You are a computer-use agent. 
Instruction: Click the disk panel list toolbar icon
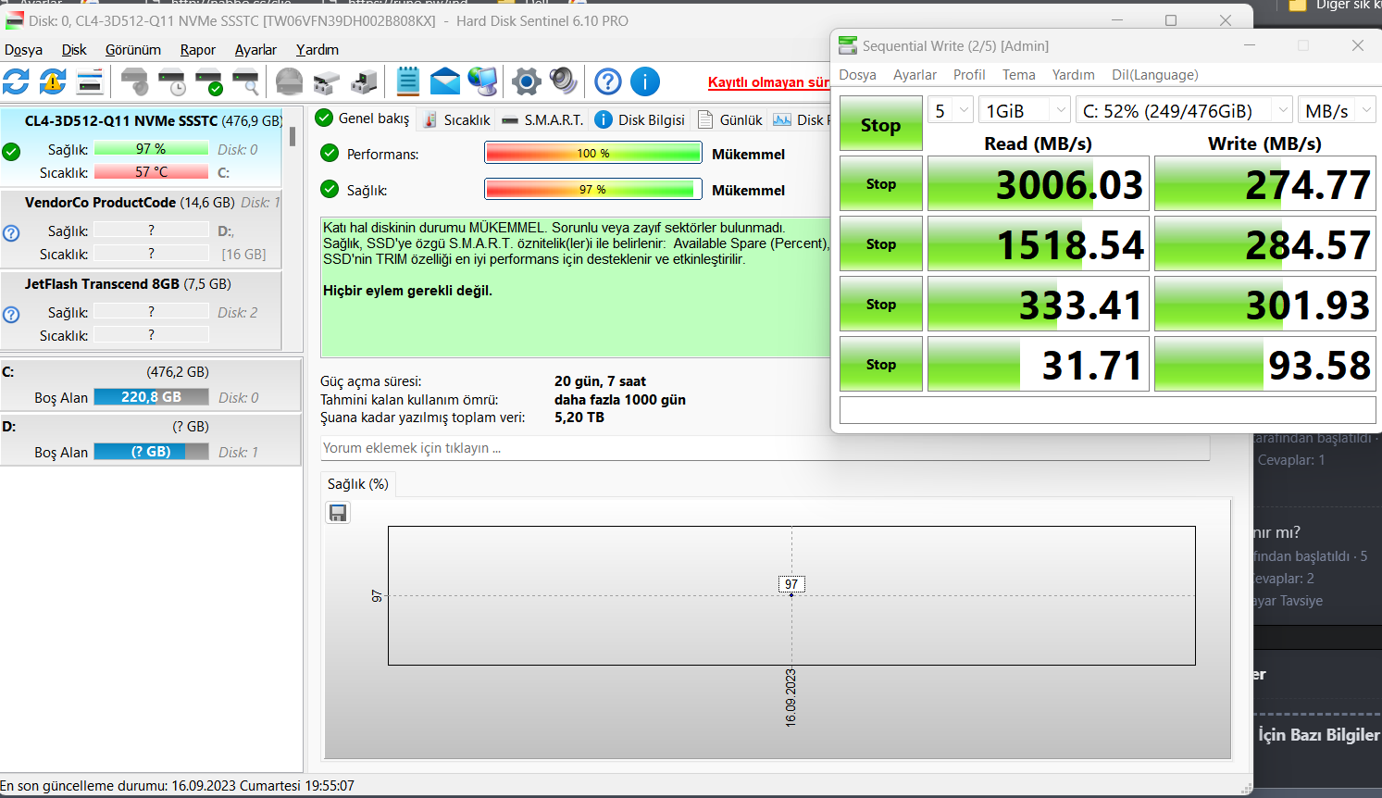click(90, 81)
